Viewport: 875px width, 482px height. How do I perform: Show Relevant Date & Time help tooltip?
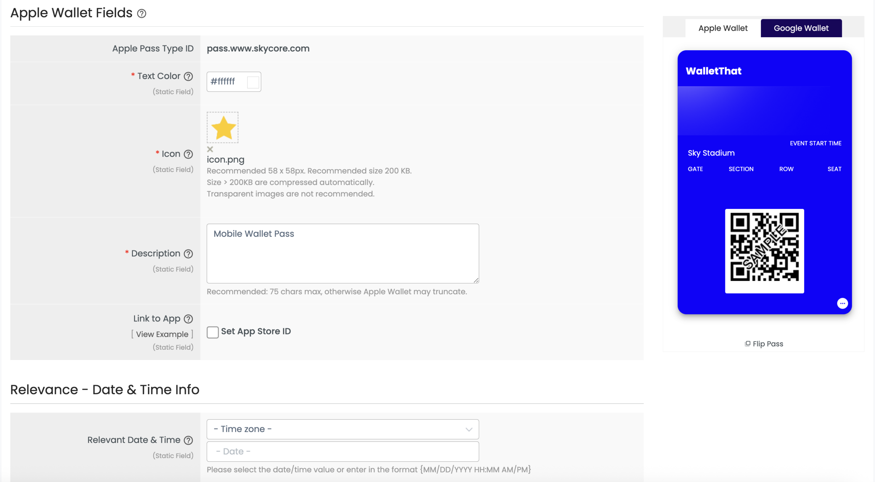click(x=188, y=440)
